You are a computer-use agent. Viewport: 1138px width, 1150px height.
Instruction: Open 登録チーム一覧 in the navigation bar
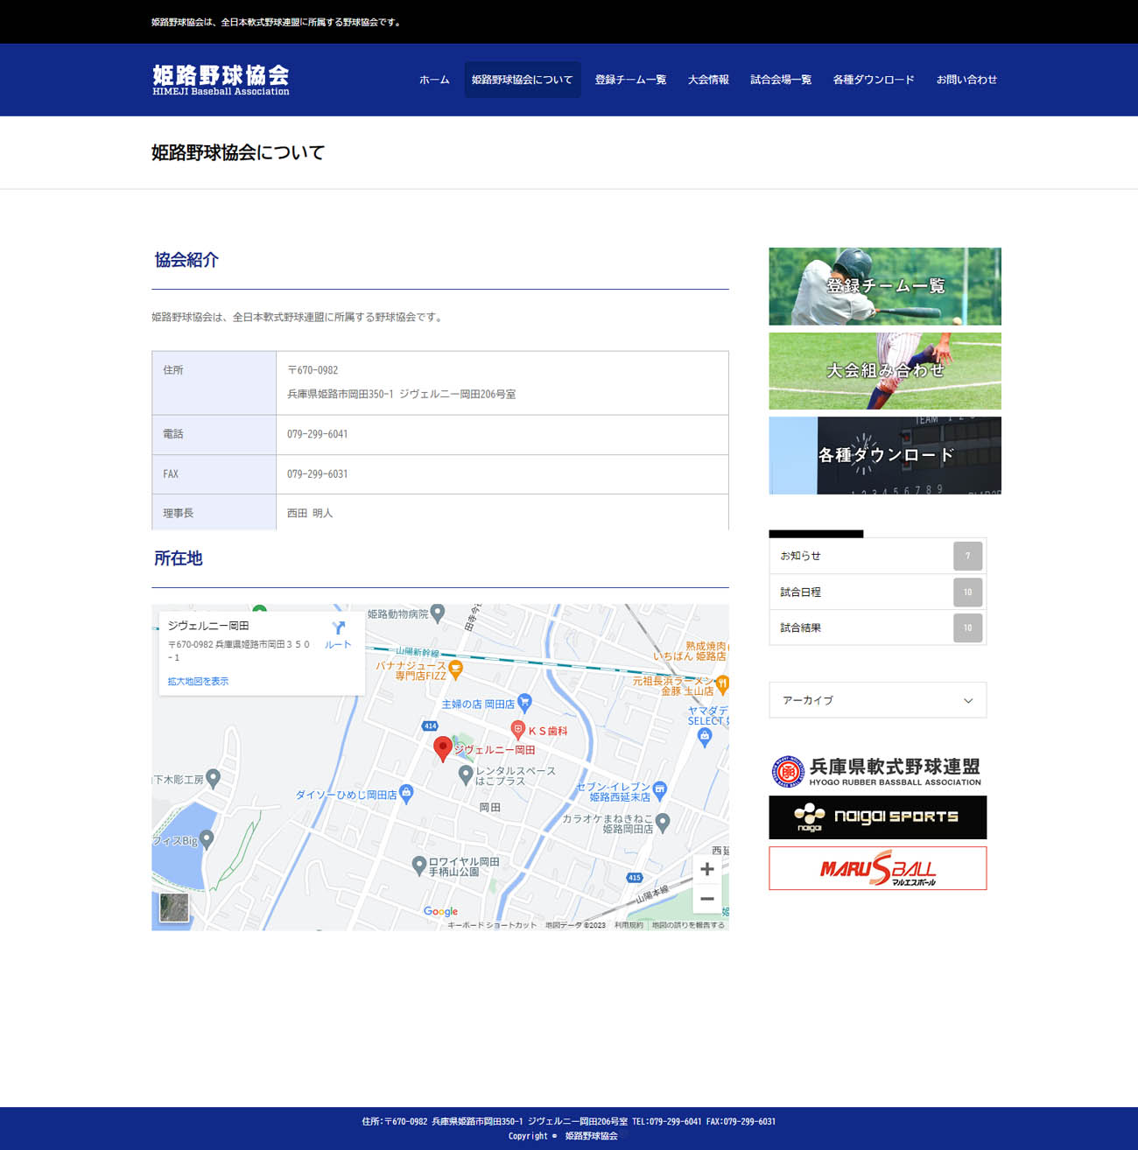click(x=630, y=80)
